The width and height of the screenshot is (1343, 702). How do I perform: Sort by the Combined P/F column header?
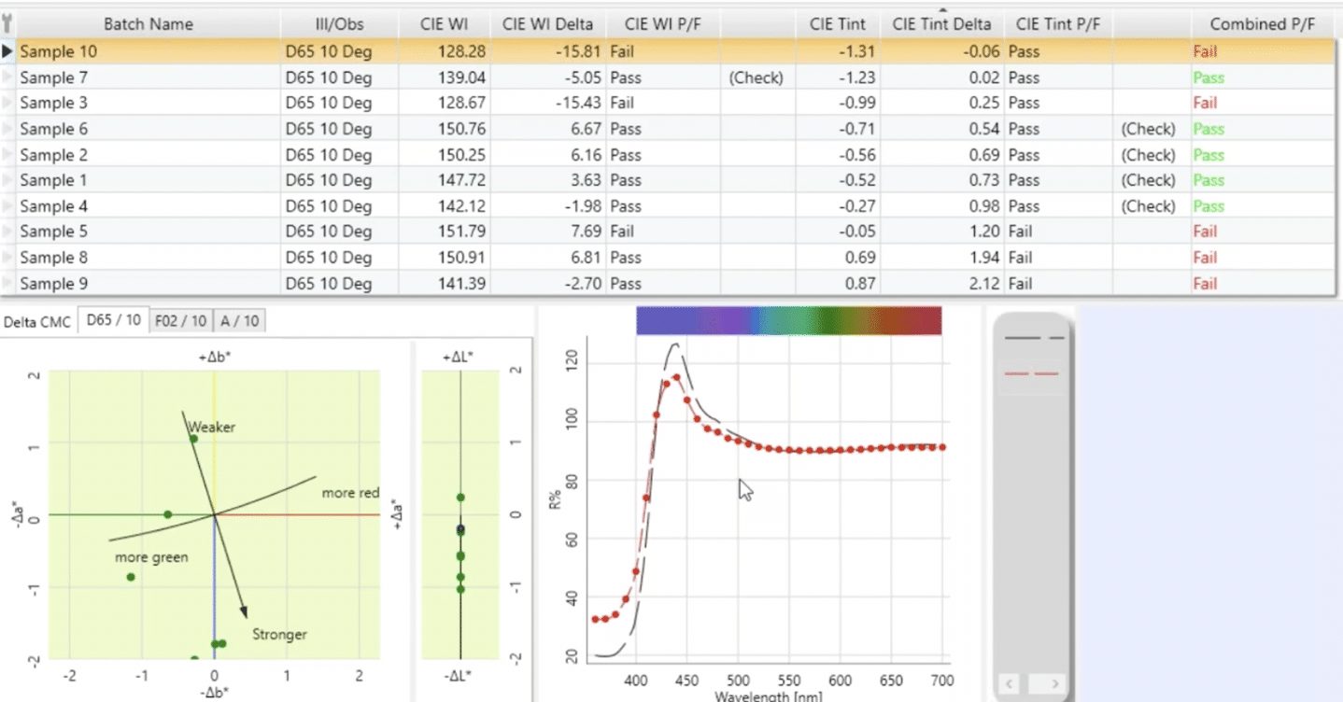(1266, 24)
